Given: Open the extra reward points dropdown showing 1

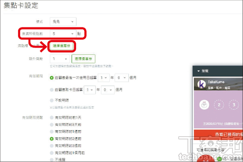Looking at the screenshot, I should [x=60, y=59].
